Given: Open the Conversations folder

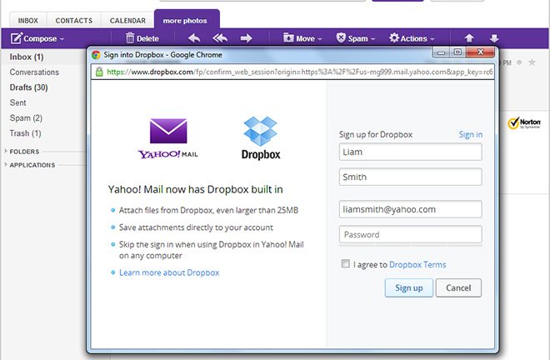Looking at the screenshot, I should [x=34, y=72].
